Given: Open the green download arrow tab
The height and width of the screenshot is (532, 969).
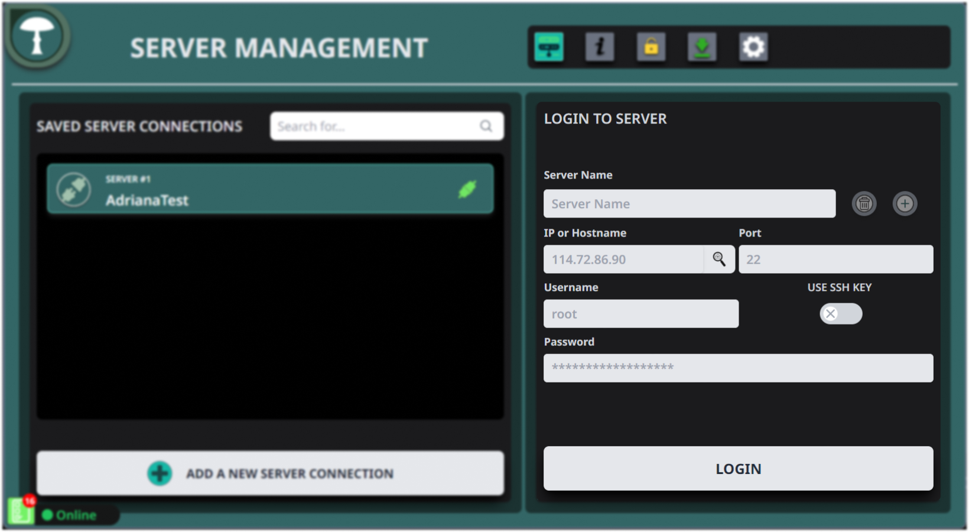Looking at the screenshot, I should (x=702, y=47).
